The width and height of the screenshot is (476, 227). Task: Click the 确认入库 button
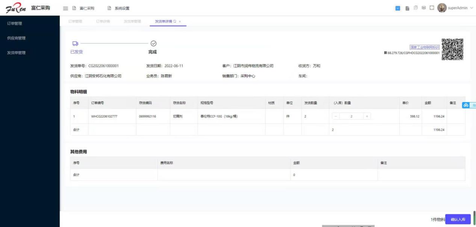tap(458, 220)
